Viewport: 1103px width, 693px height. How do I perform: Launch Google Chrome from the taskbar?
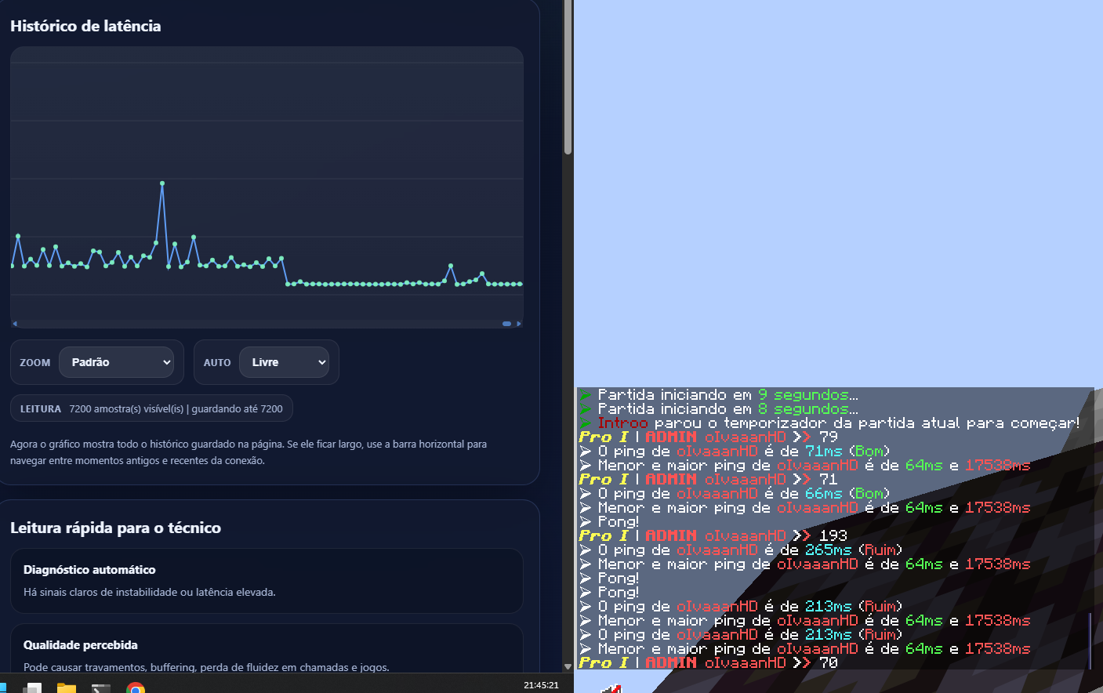[x=136, y=687]
